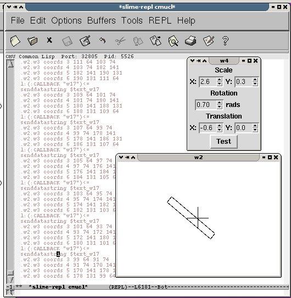Viewport: 291px width, 298px height.
Task: Click the Test button in w4
Action: tap(223, 142)
